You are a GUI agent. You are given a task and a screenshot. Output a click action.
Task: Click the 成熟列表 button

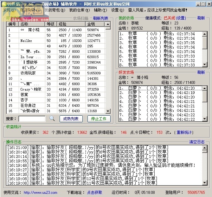[x=71, y=119]
